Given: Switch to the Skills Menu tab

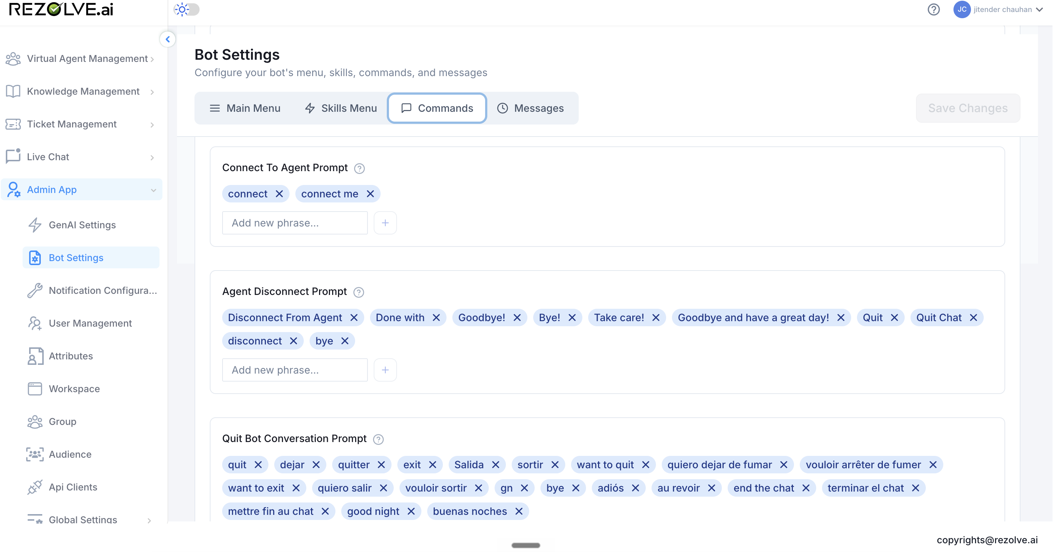Looking at the screenshot, I should pos(341,108).
